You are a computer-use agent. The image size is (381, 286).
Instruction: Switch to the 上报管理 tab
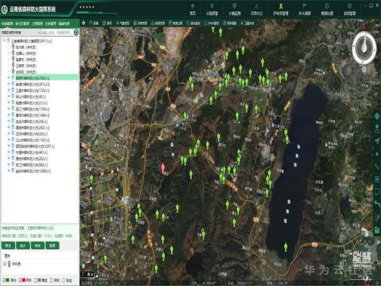click(x=38, y=22)
